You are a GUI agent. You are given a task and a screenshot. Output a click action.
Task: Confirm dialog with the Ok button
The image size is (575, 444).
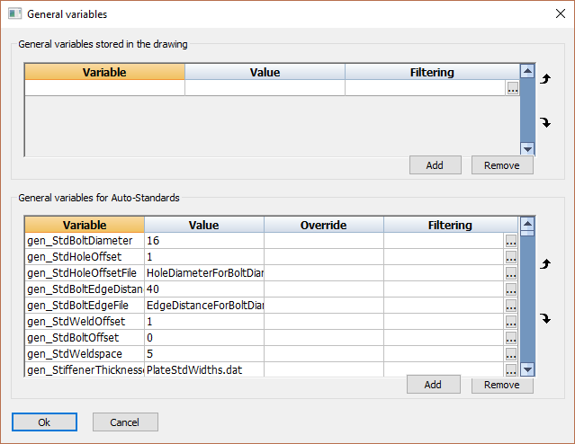[44, 422]
